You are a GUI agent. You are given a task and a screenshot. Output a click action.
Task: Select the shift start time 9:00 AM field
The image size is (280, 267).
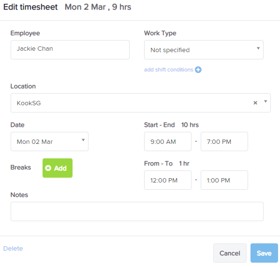click(x=168, y=141)
